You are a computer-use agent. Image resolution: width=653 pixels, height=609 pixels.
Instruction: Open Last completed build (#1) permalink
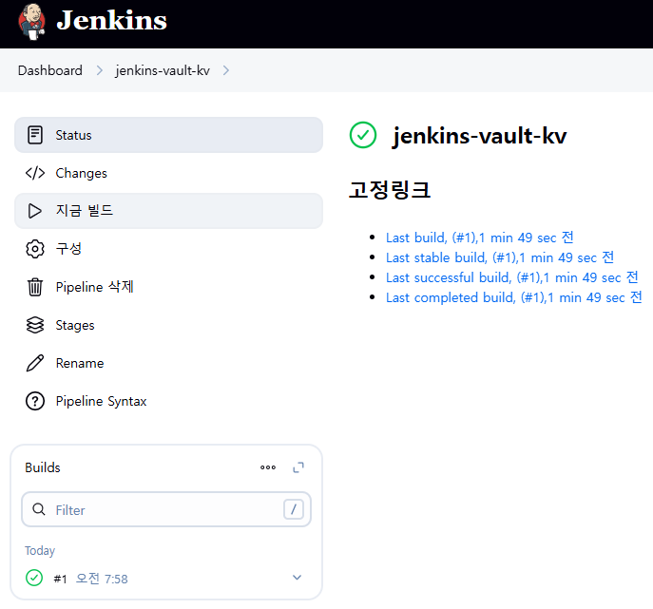514,297
